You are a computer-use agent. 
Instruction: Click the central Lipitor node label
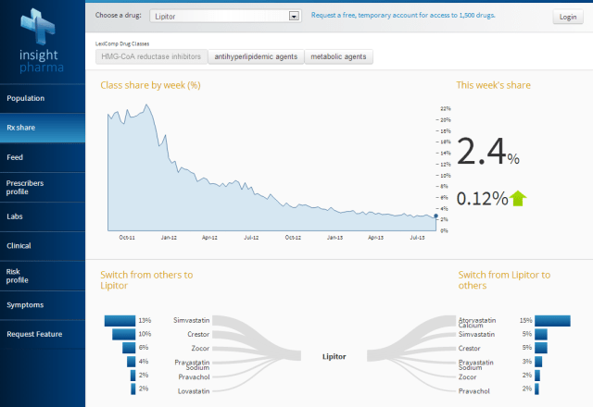[x=334, y=356]
